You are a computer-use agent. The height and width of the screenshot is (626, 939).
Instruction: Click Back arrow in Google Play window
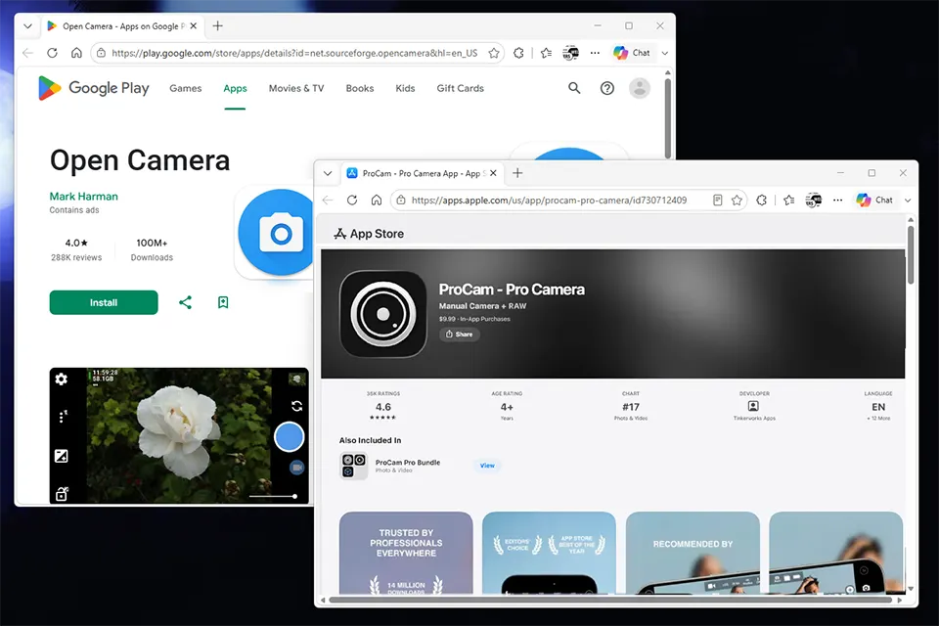(x=27, y=53)
